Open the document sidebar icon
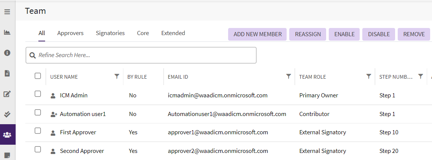Screen dimensions: 432x160 pos(7,73)
